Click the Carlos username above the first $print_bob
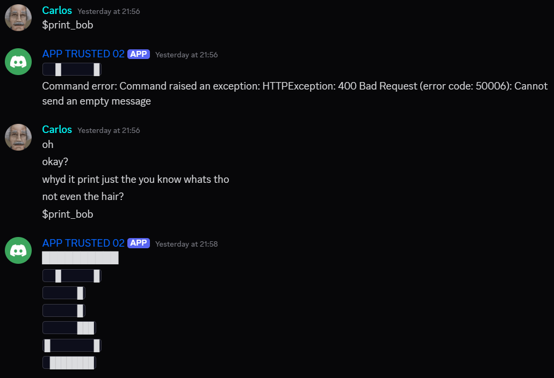 pyautogui.click(x=57, y=11)
